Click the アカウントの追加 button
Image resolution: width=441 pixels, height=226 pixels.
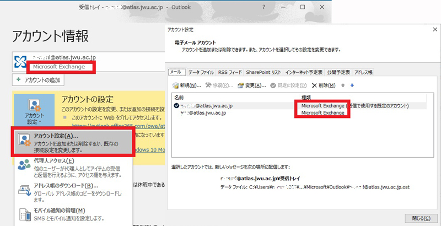tap(38, 80)
